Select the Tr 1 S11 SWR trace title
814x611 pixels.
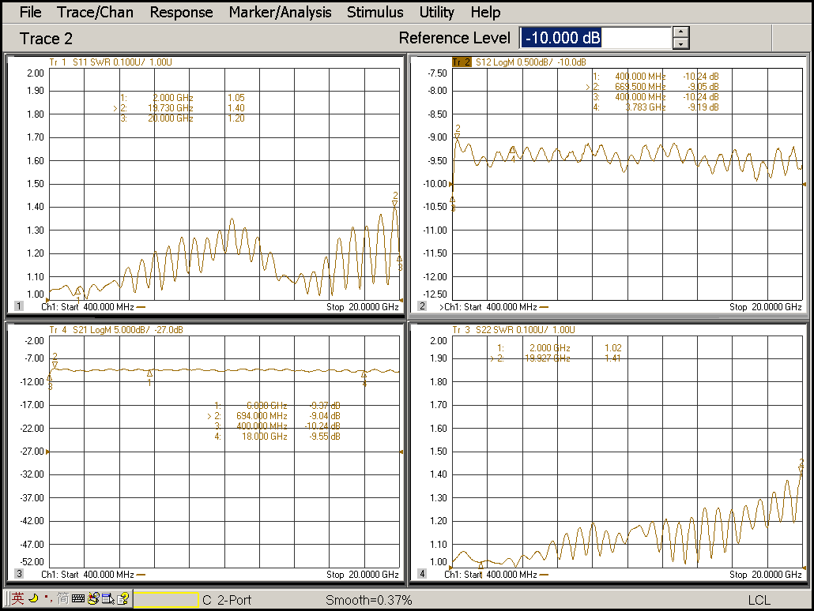click(111, 62)
